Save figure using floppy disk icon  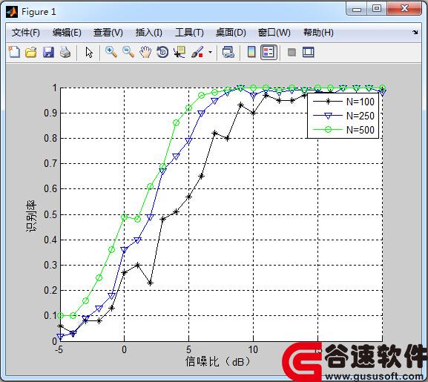[x=48, y=52]
